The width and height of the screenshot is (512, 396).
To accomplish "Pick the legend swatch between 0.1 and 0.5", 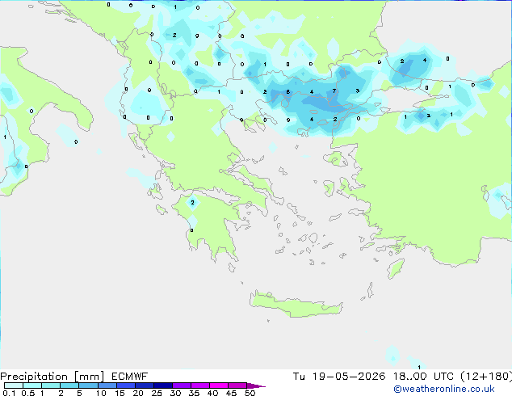I will point(14,385).
